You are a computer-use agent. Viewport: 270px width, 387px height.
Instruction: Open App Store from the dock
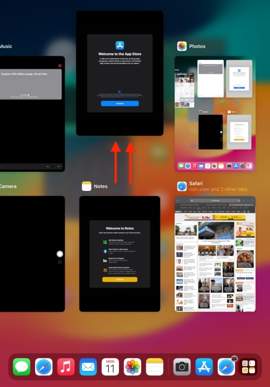[204, 367]
